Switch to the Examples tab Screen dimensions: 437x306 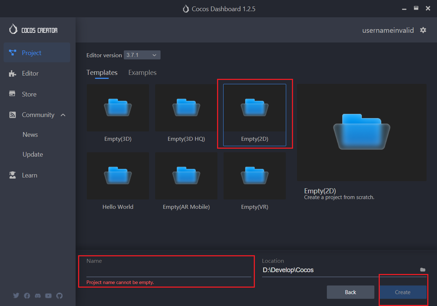142,73
